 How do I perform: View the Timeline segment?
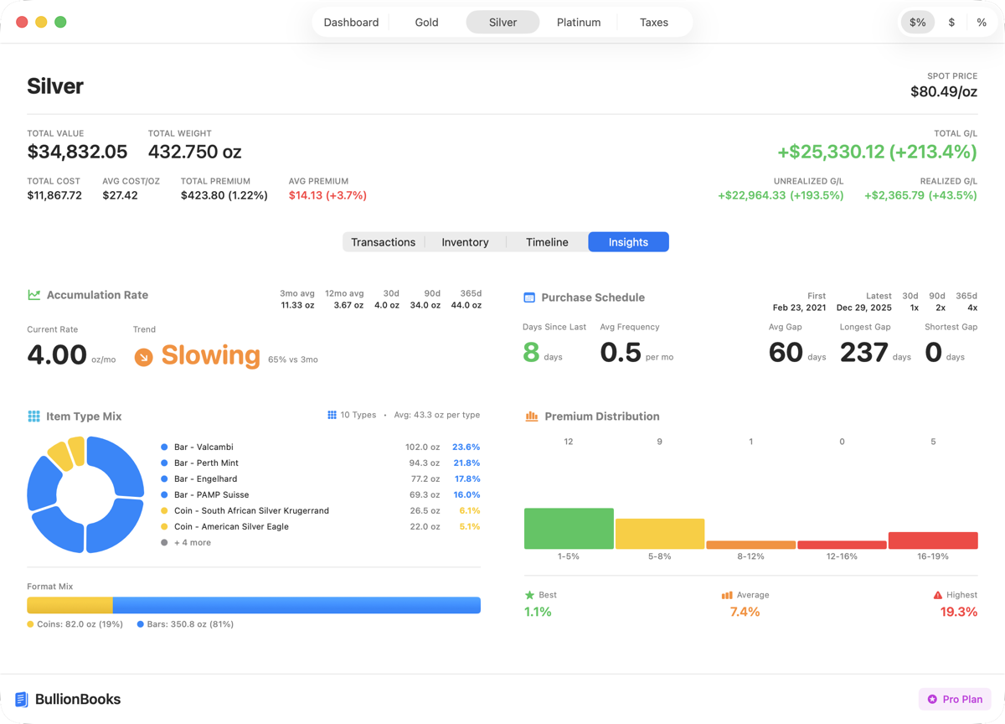click(x=547, y=242)
